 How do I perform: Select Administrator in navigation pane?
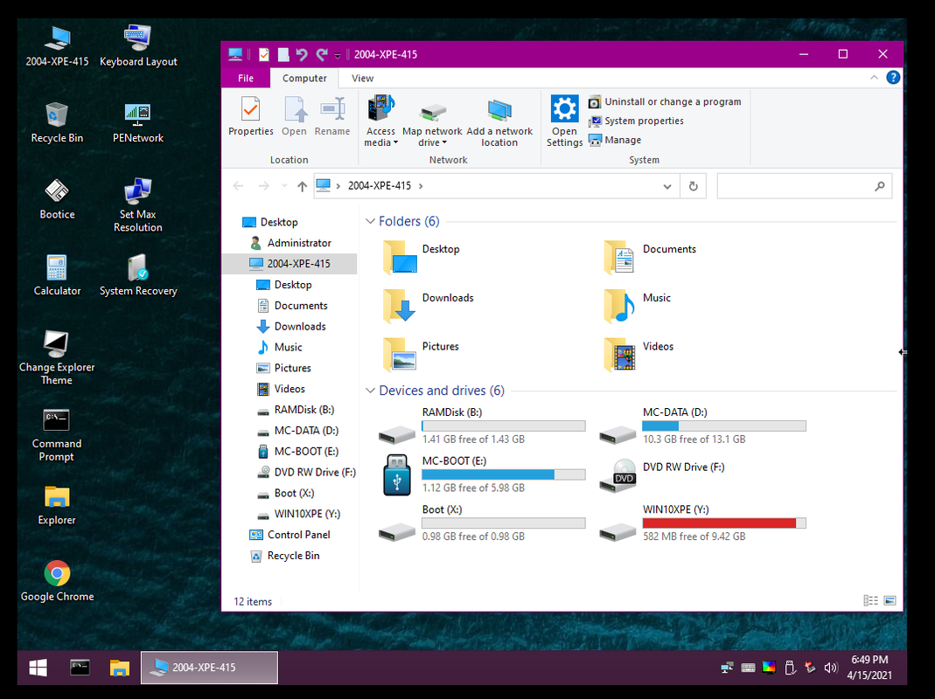pyautogui.click(x=290, y=243)
